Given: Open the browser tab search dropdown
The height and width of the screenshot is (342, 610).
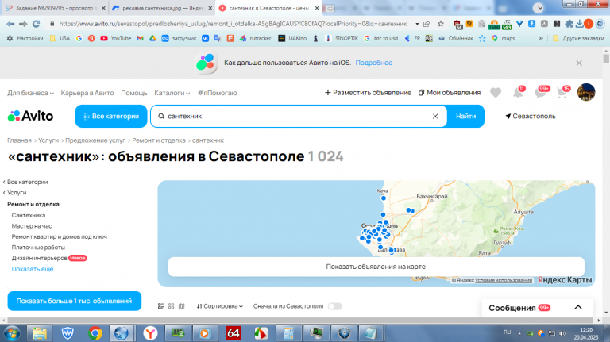Looking at the screenshot, I should (x=539, y=8).
